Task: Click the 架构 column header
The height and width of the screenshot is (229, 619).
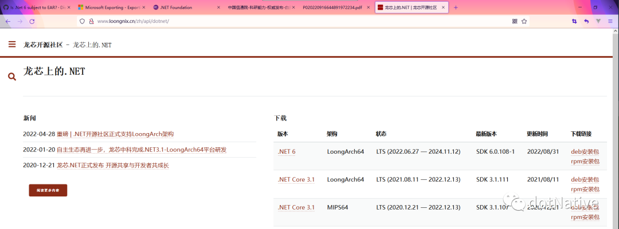Action: (332, 134)
